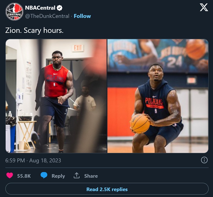213x197 pixels.
Task: Open the 6:59 PM Aug 18, 2023 timestamp
Action: coord(33,160)
